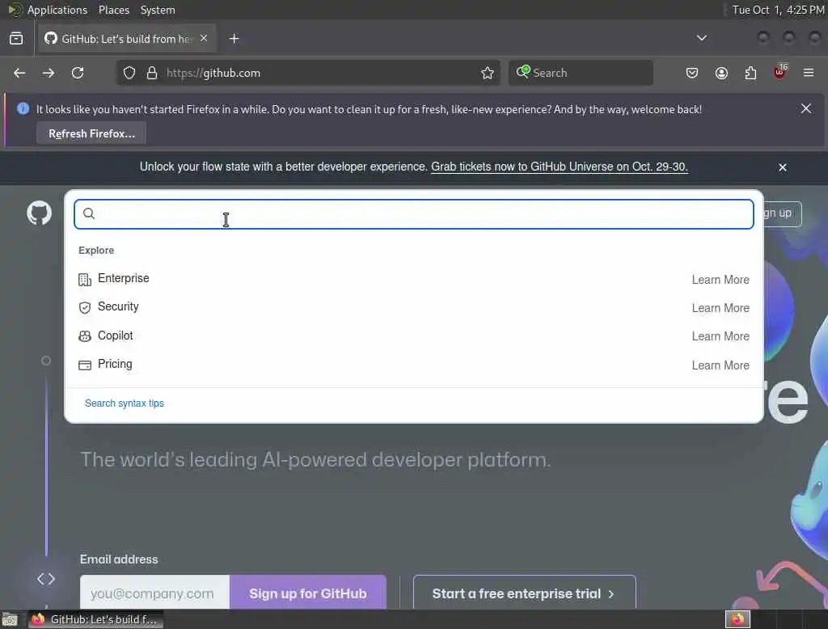Click the uBlock Origin extension icon
The height and width of the screenshot is (629, 828).
[780, 72]
